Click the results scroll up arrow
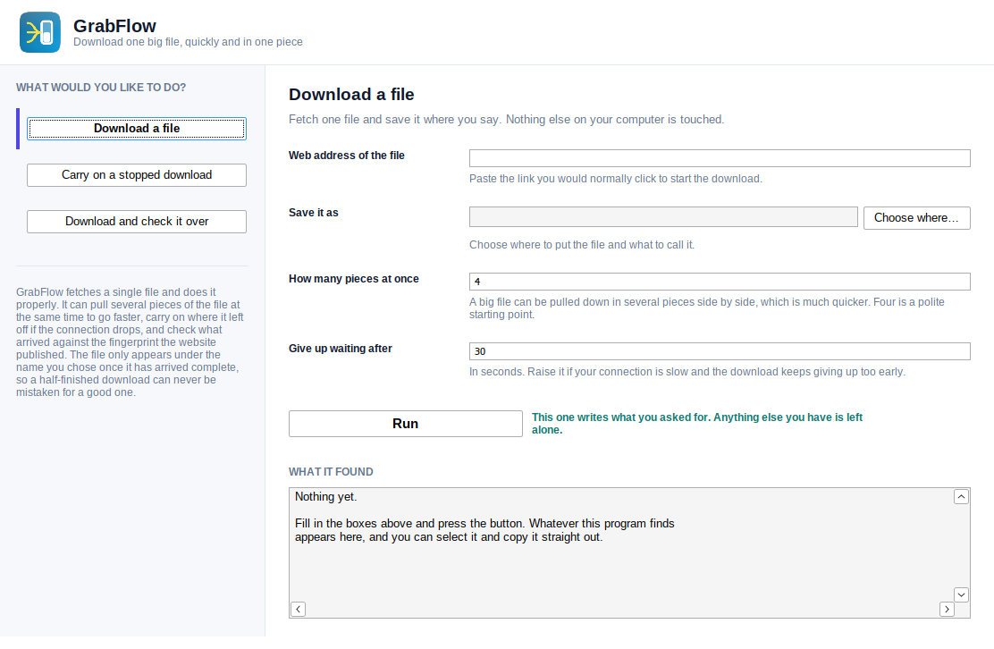994x649 pixels. pos(961,497)
